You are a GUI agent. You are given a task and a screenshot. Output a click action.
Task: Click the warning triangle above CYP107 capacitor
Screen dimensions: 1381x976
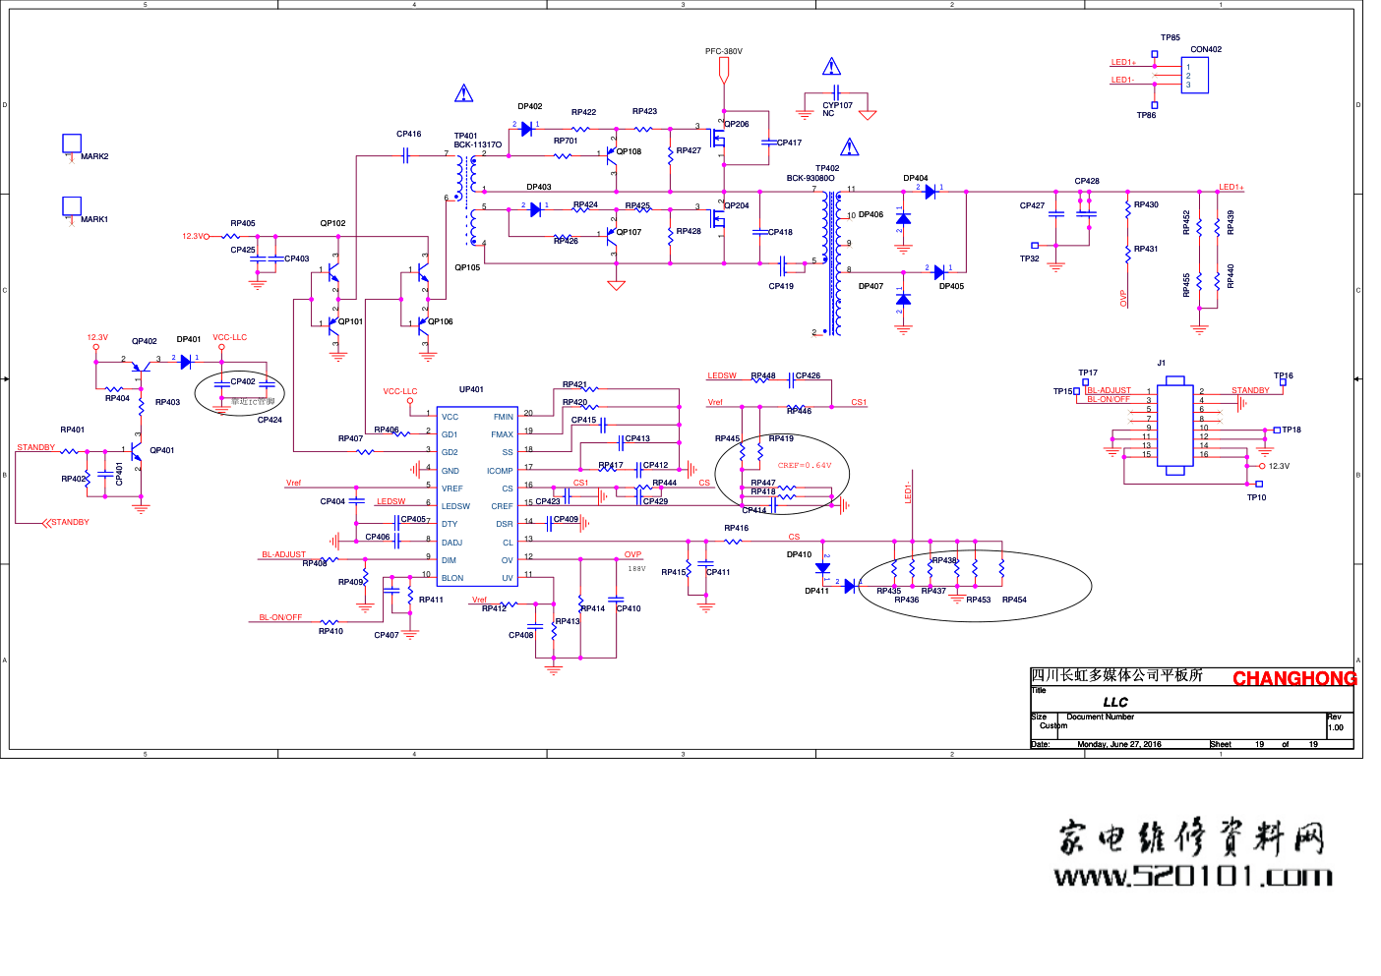[x=832, y=67]
